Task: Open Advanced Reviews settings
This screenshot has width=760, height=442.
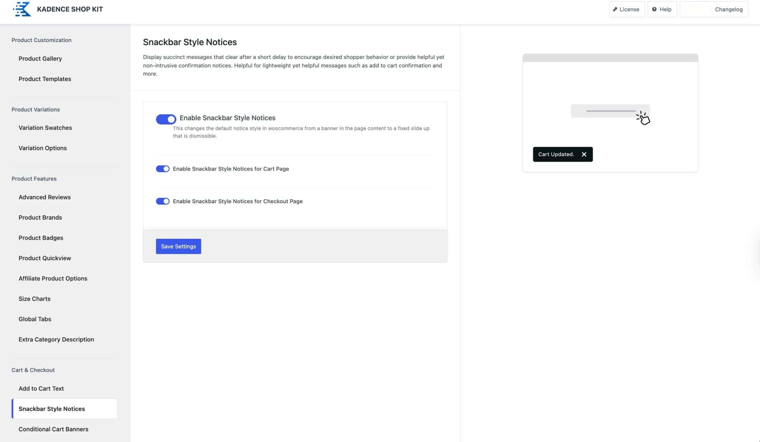Action: (45, 197)
